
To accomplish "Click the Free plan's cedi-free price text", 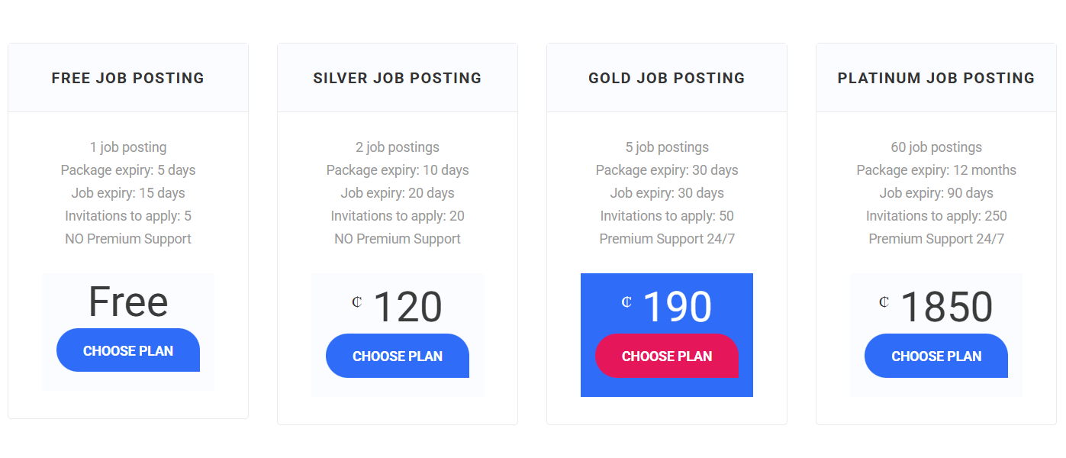I will pyautogui.click(x=127, y=302).
